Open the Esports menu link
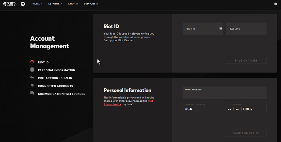The width and height of the screenshot is (281, 142). 55,4
